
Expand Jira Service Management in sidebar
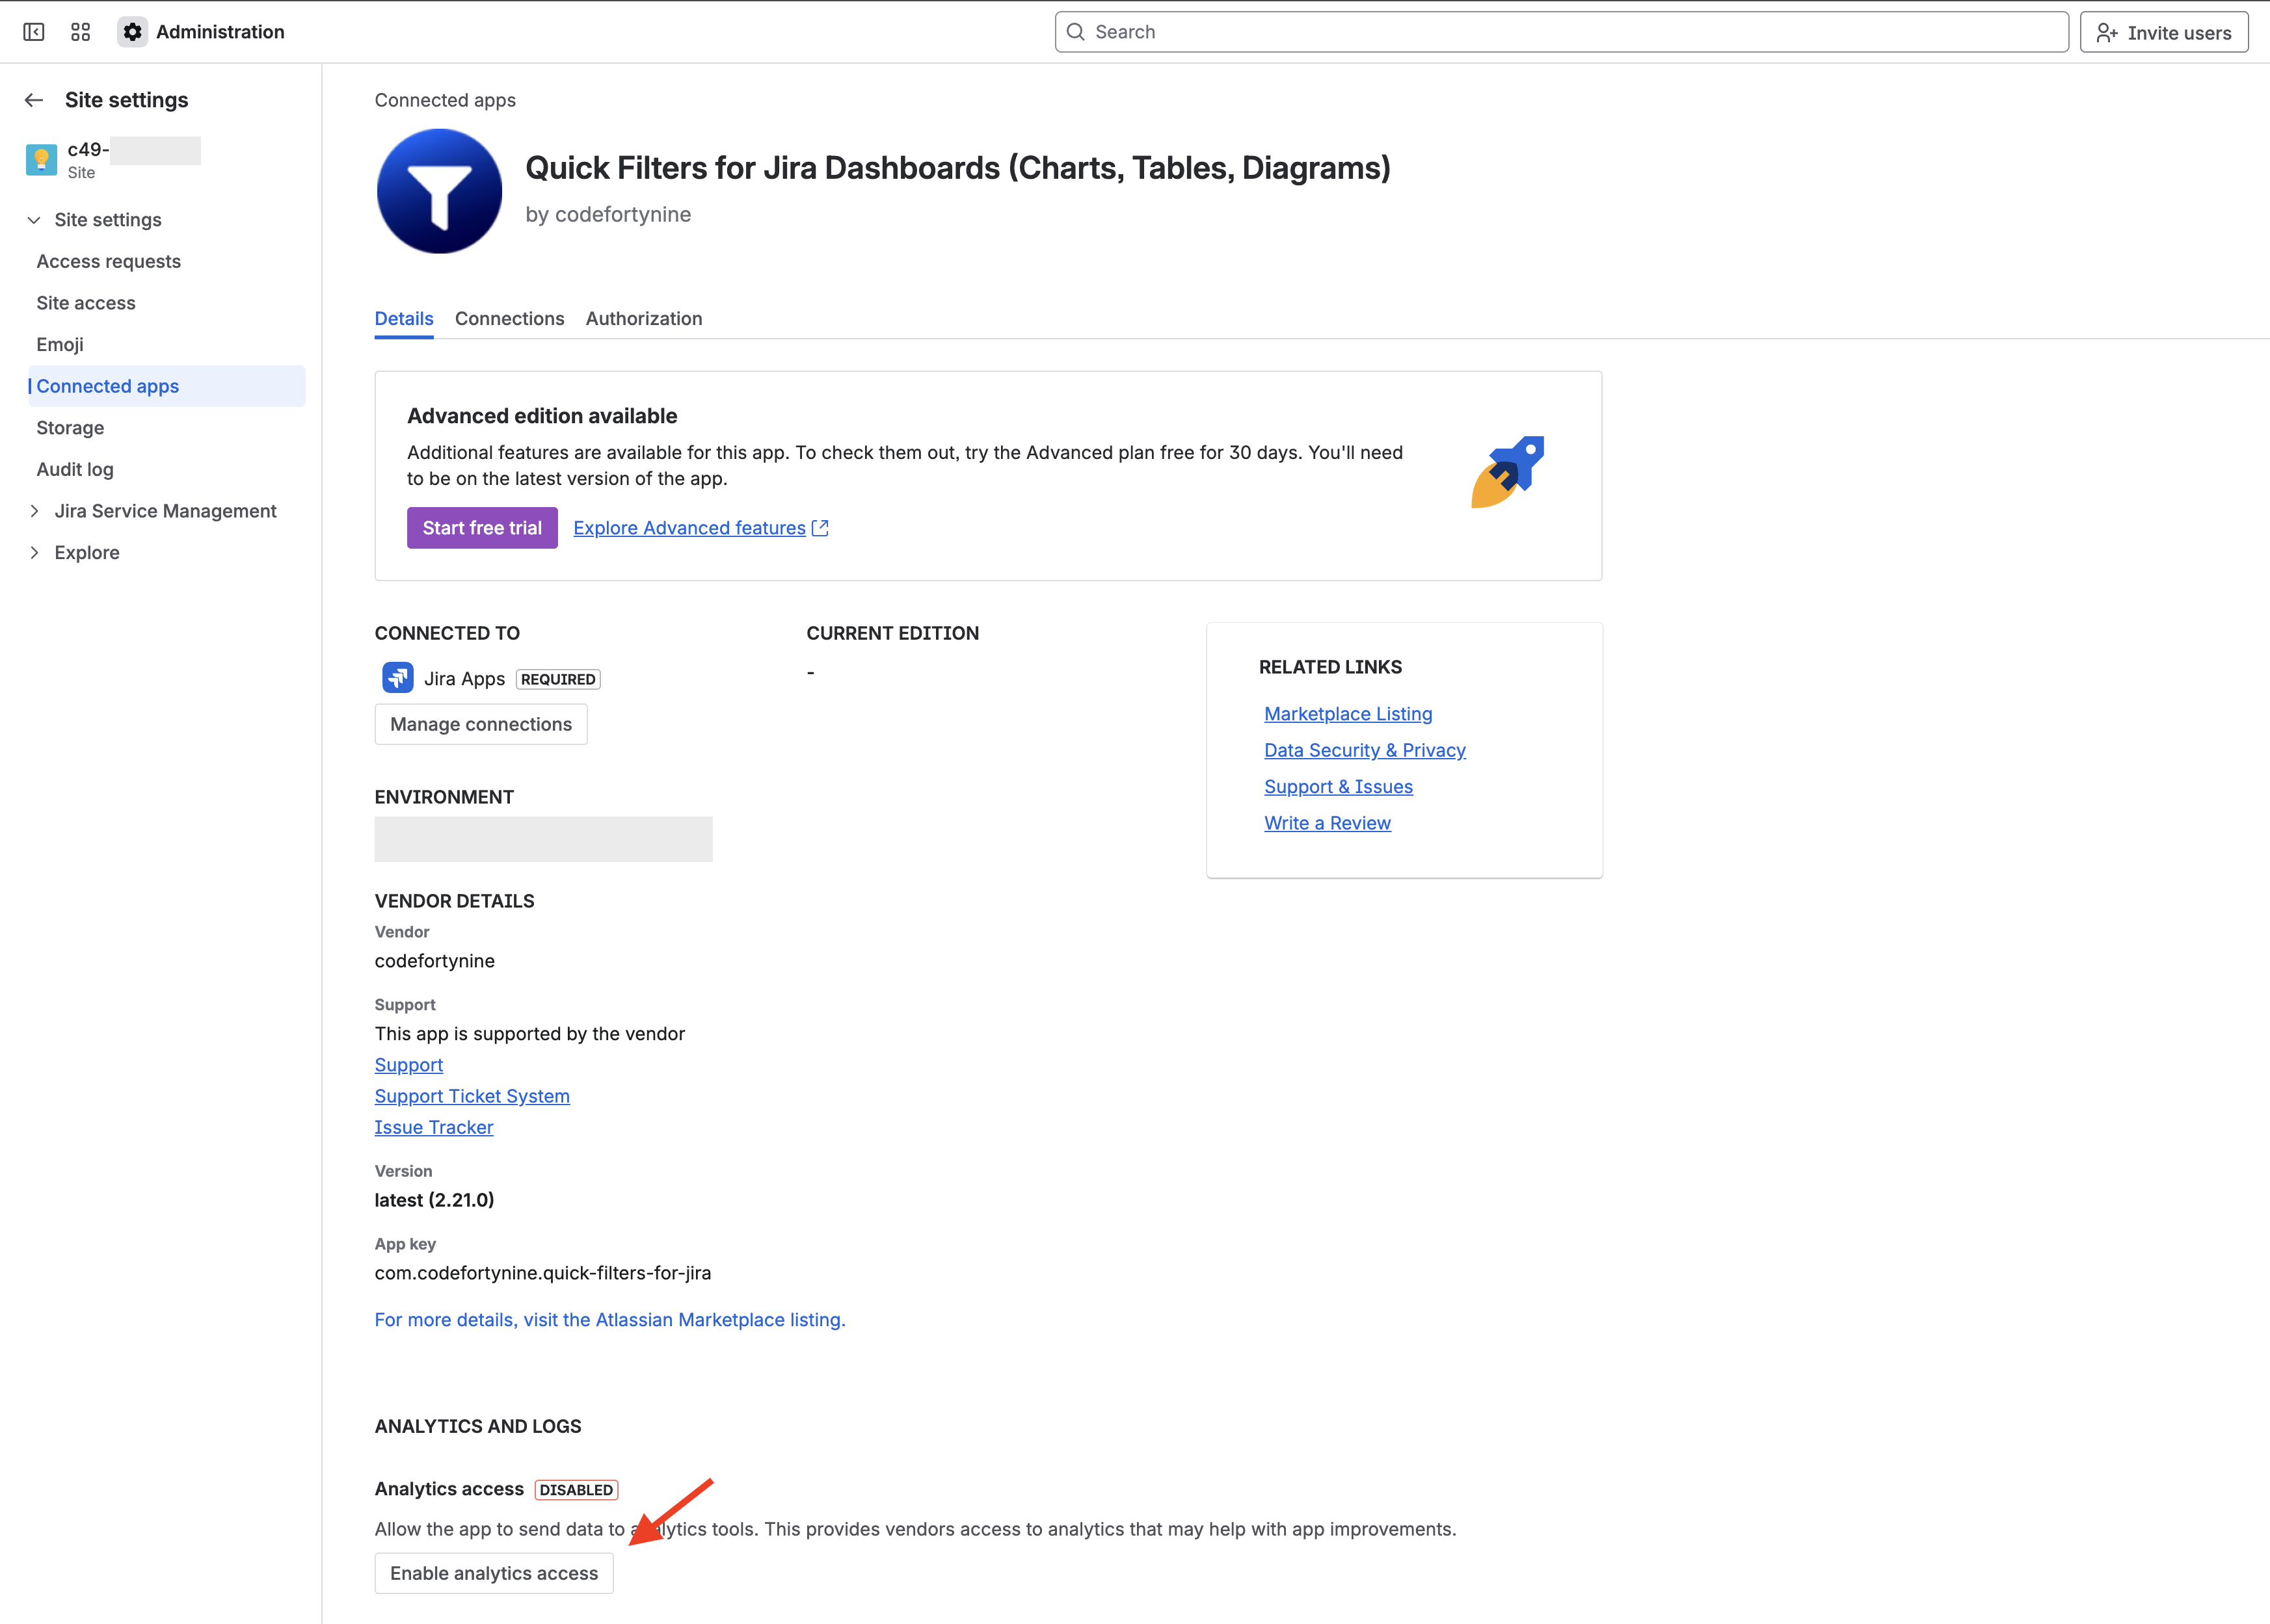[34, 511]
